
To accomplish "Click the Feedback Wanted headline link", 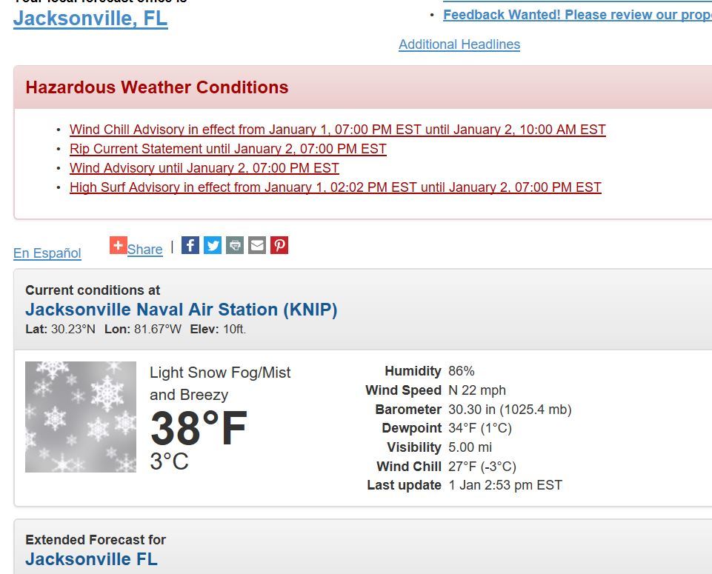I will (x=576, y=15).
